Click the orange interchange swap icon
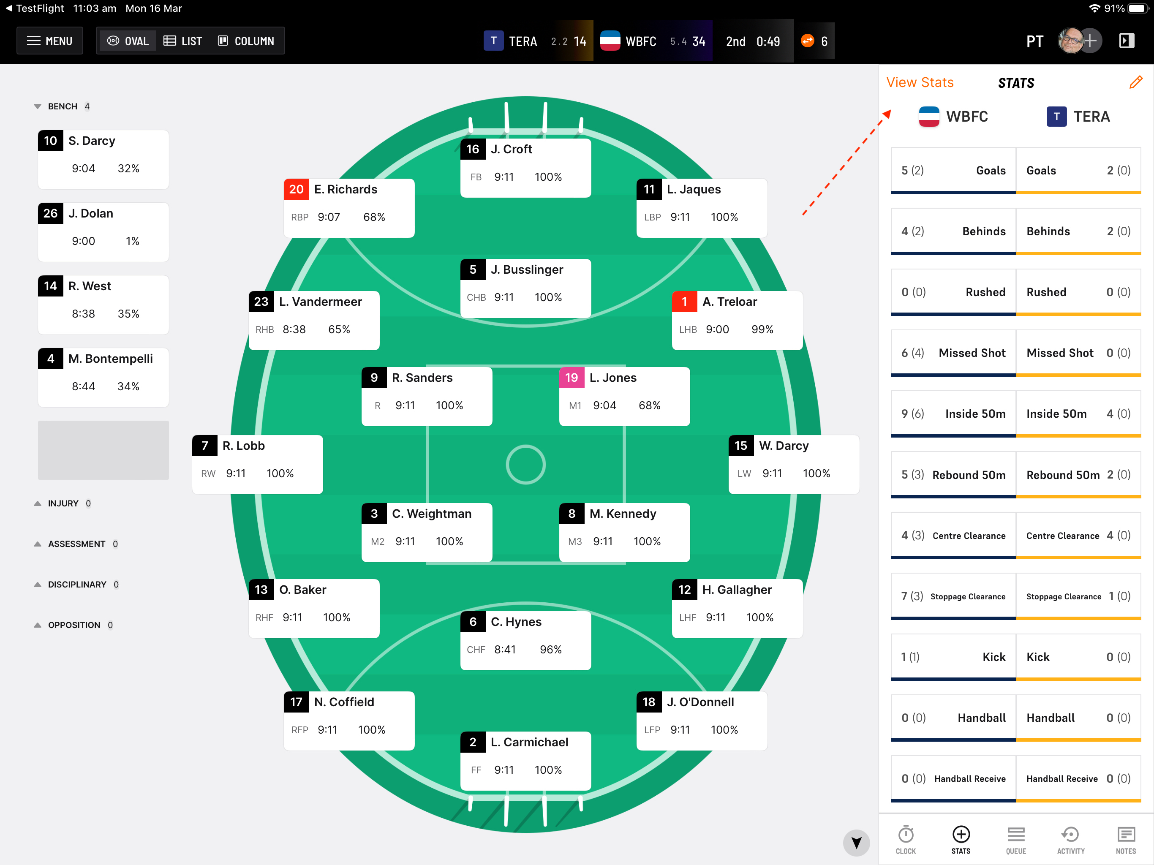 [807, 41]
